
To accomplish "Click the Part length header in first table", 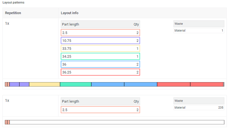I will tap(71, 24).
